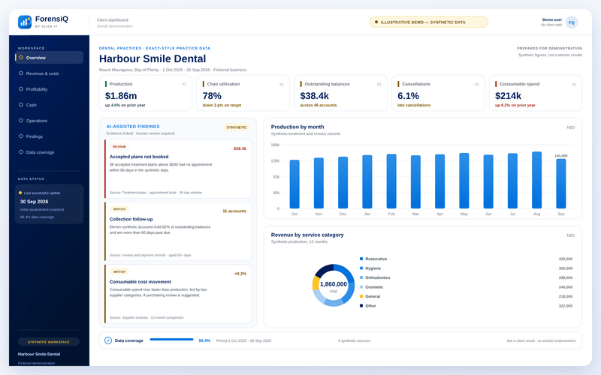Click the Feb bar in production chart

click(391, 181)
